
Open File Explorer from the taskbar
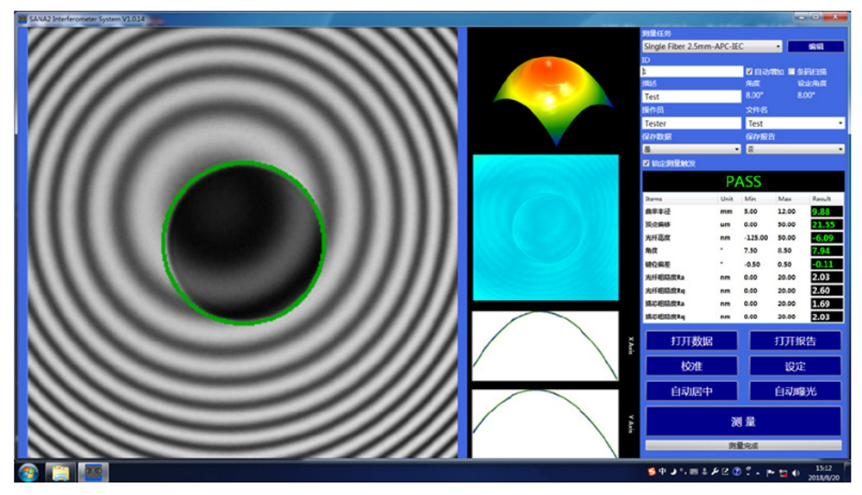click(x=60, y=472)
